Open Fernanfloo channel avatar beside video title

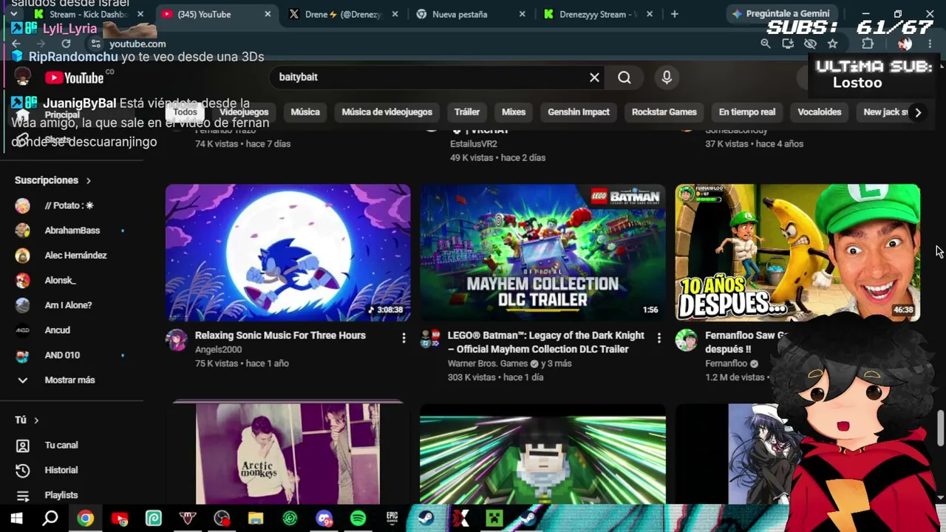tap(687, 340)
